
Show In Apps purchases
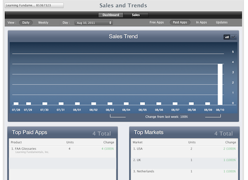201,22
